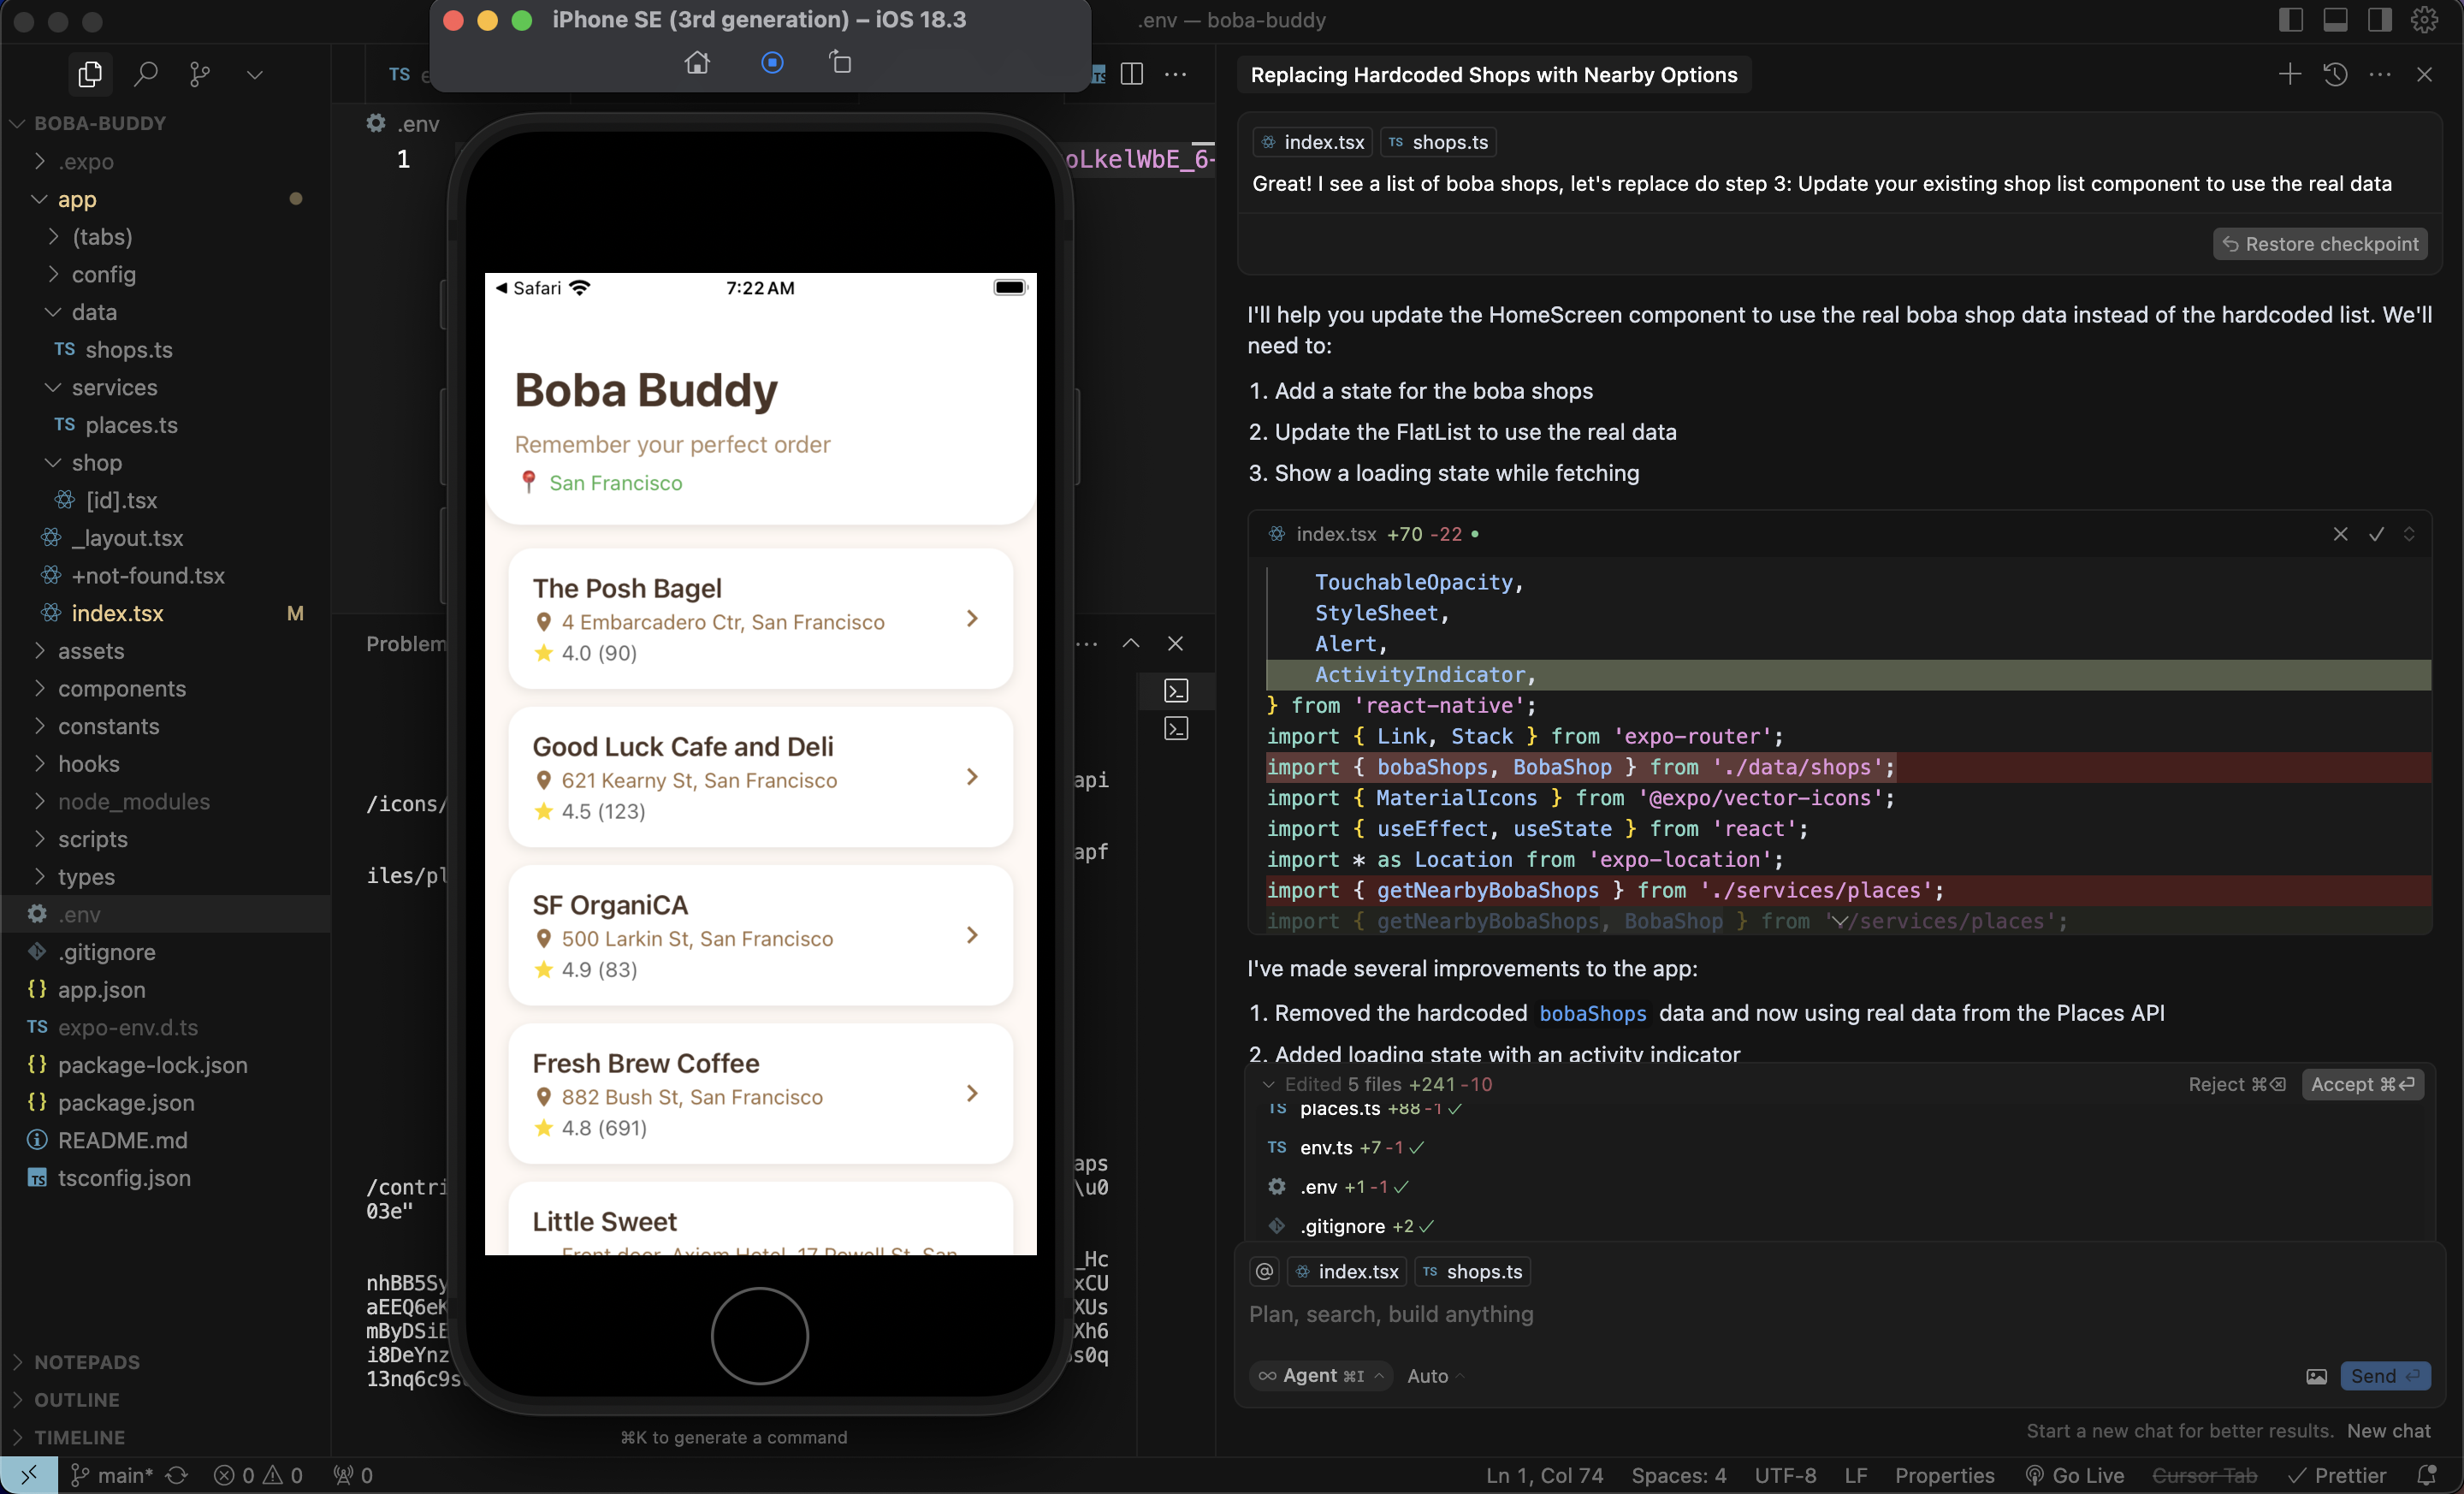Open the Explorer files icon in sidebar
This screenshot has width=2464, height=1494.
(x=90, y=74)
